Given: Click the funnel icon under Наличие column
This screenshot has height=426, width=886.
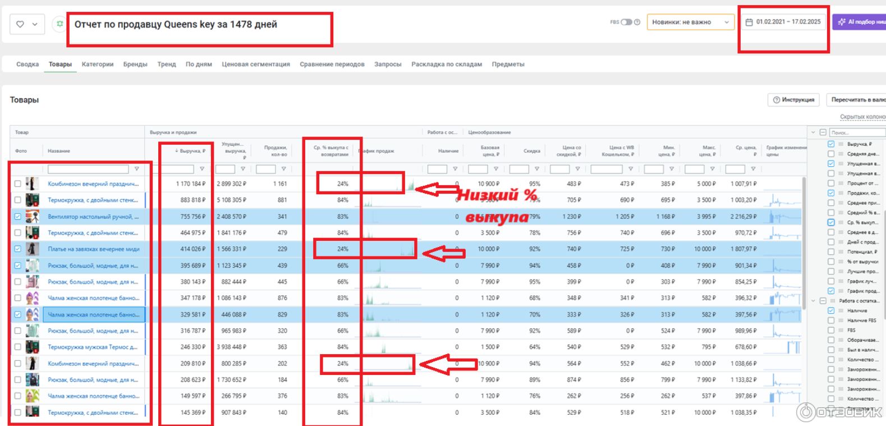Looking at the screenshot, I should [455, 169].
